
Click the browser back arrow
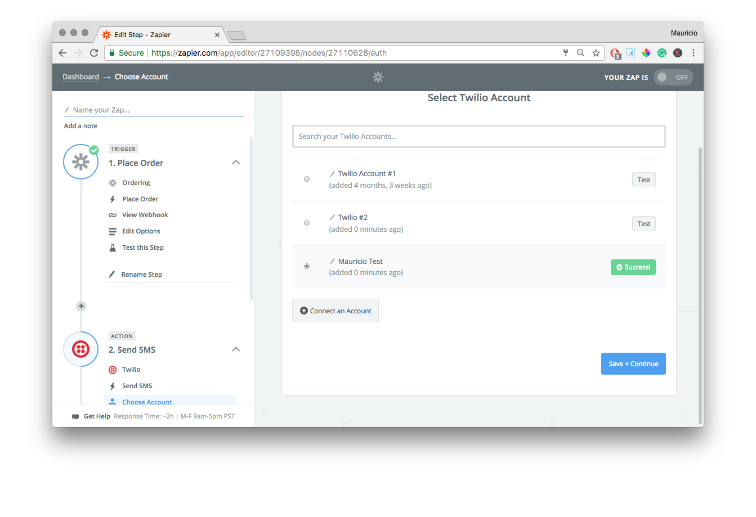point(62,53)
